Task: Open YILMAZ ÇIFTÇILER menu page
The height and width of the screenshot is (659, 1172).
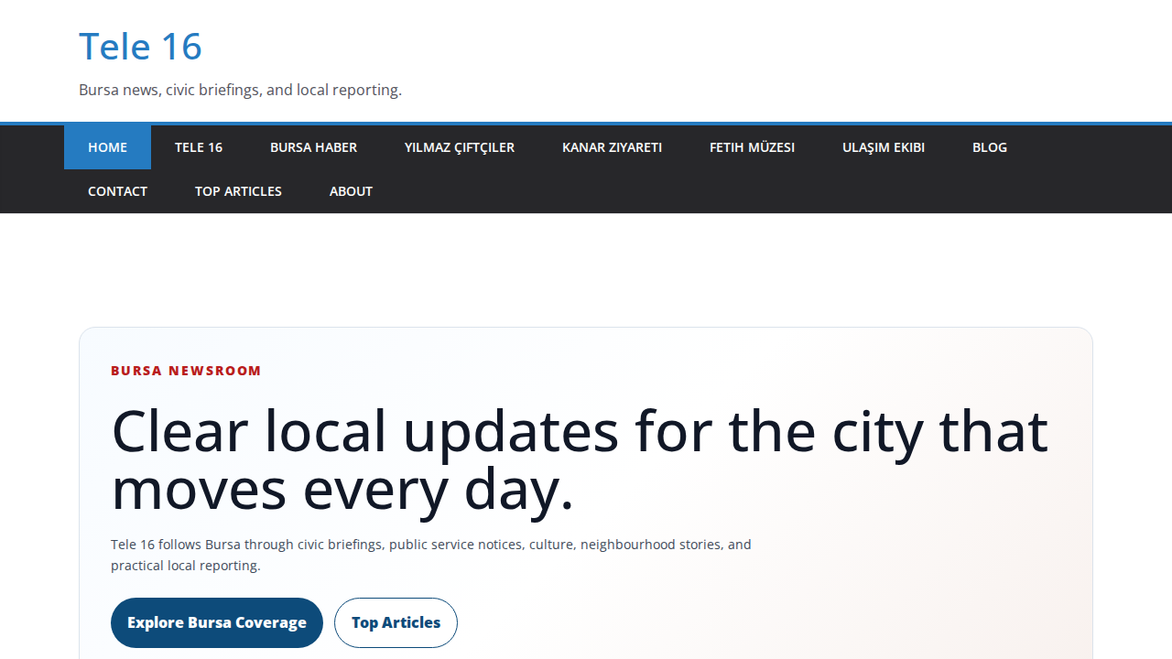Action: click(x=460, y=147)
